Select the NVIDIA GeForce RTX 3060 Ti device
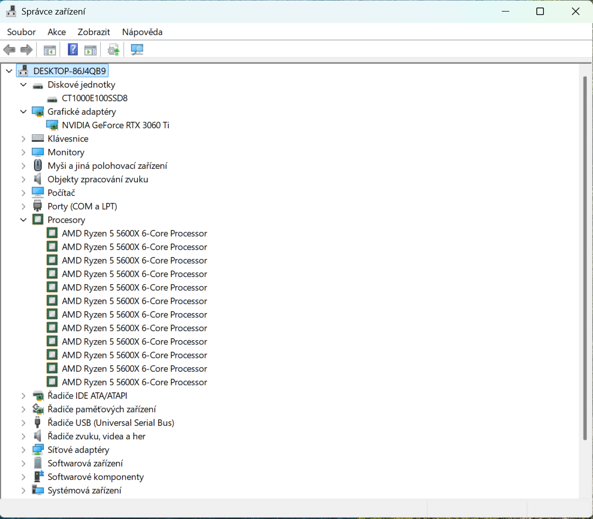The image size is (593, 519). pyautogui.click(x=115, y=125)
